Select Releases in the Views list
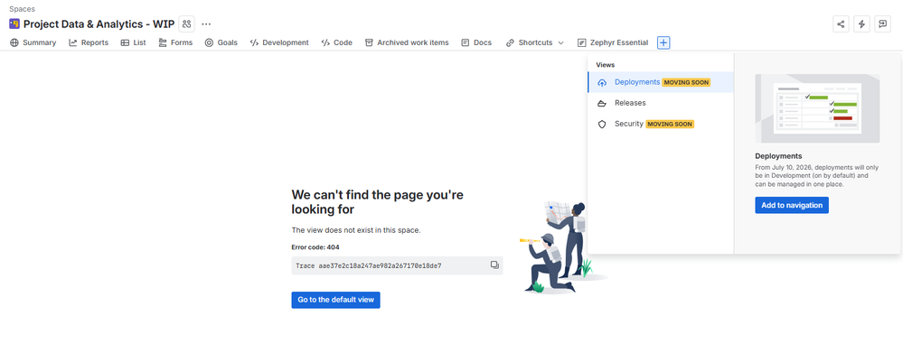Viewport: 903px width, 353px height. pyautogui.click(x=661, y=103)
